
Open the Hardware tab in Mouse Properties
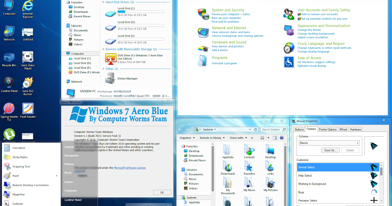(x=355, y=129)
